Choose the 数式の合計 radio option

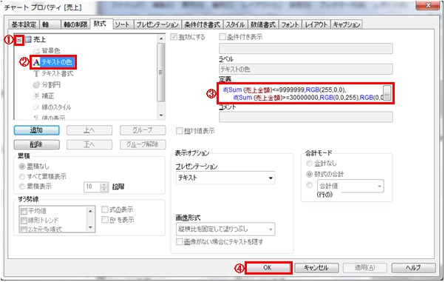309,174
